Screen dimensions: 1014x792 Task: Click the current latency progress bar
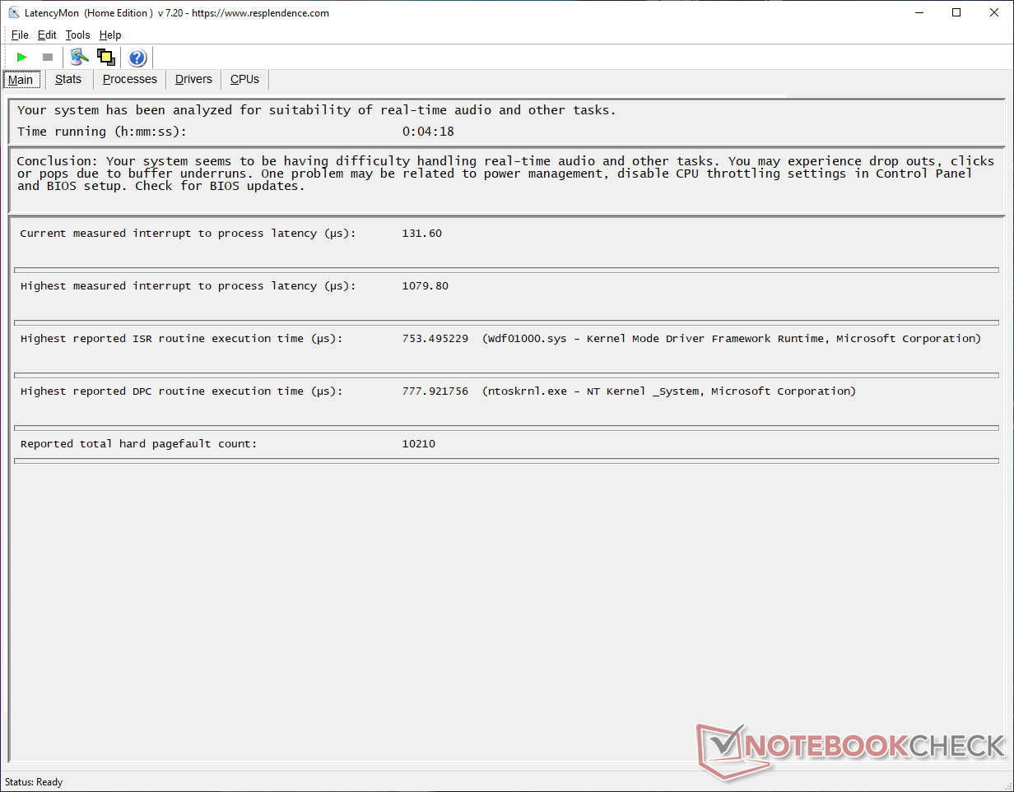pos(506,270)
